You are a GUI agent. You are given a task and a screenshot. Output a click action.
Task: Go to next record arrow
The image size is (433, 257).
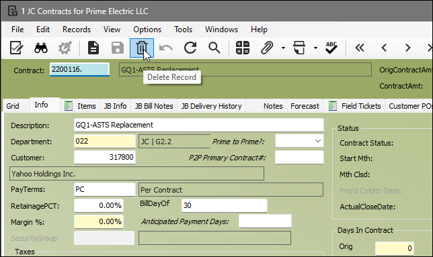coord(408,48)
